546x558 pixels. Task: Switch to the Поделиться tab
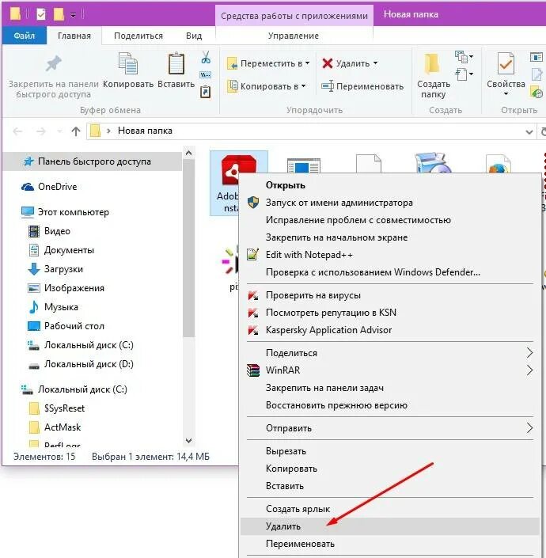click(x=138, y=36)
